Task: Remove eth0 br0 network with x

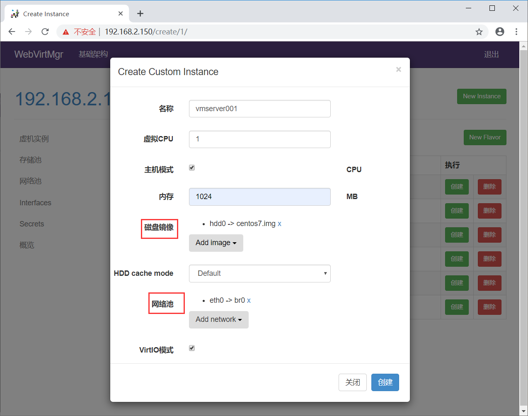Action: [x=249, y=301]
